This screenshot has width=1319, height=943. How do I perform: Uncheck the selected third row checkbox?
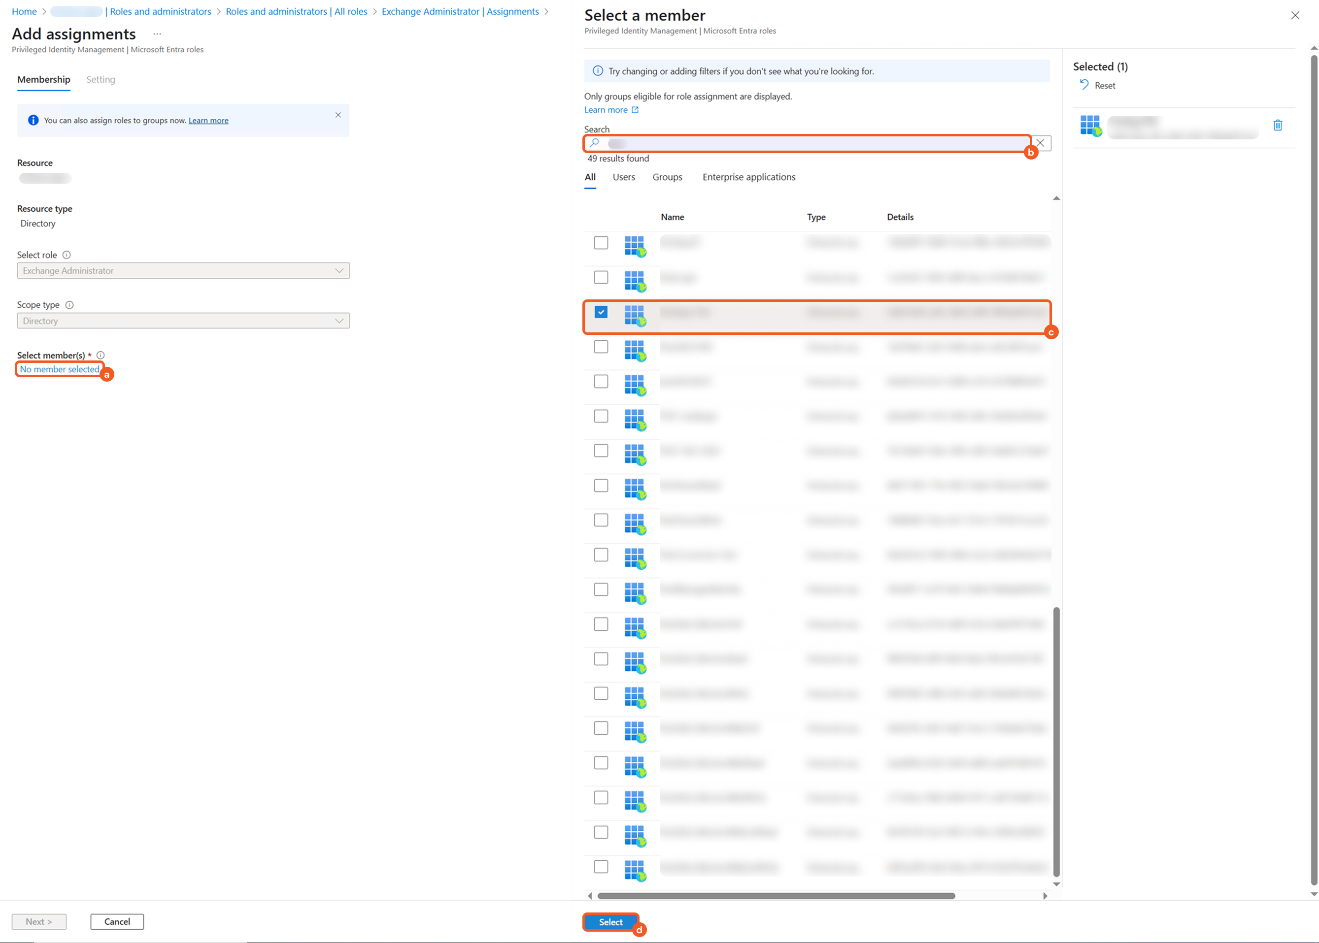tap(601, 312)
